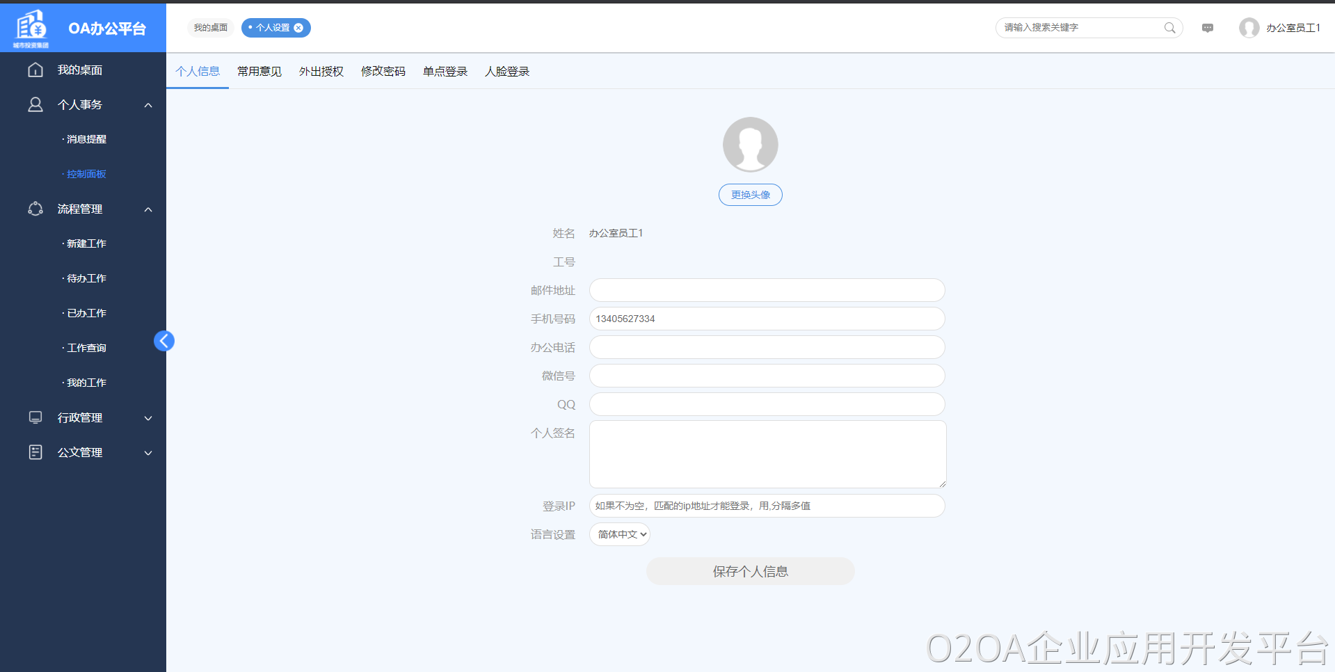Click the user avatar in header

[1249, 28]
